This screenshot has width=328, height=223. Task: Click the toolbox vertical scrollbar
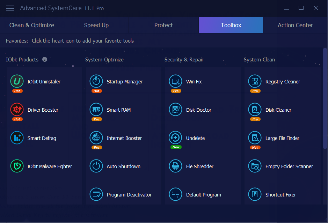click(x=325, y=98)
